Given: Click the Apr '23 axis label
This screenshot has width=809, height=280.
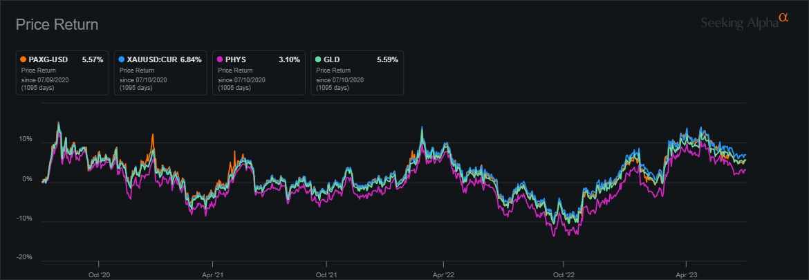Looking at the screenshot, I should click(686, 275).
